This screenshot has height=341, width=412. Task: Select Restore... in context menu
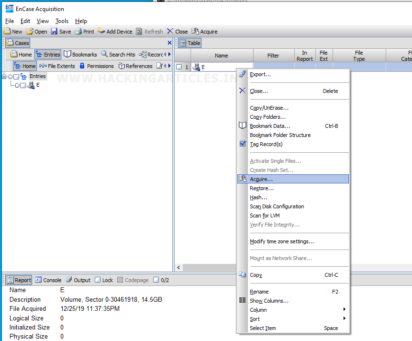(x=293, y=188)
